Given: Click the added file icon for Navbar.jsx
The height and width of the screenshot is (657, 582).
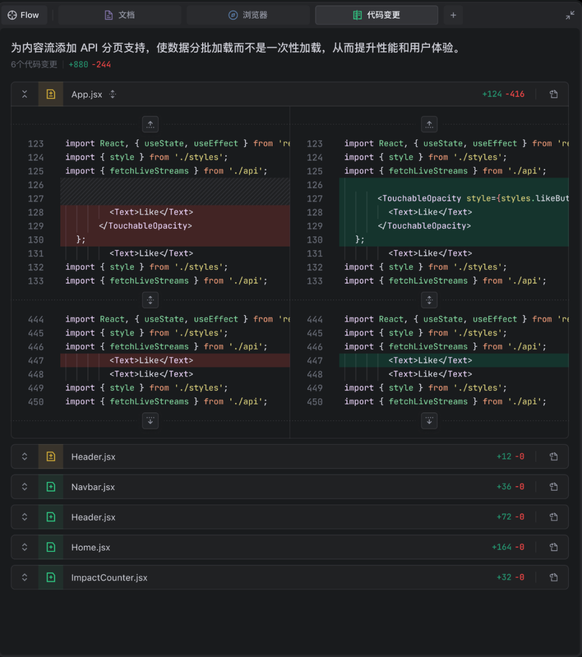Looking at the screenshot, I should click(x=51, y=487).
